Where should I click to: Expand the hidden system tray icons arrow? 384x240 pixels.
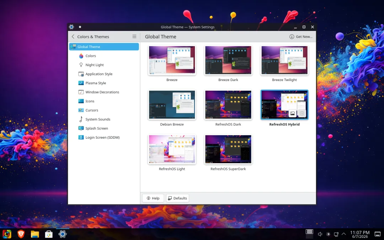344,234
